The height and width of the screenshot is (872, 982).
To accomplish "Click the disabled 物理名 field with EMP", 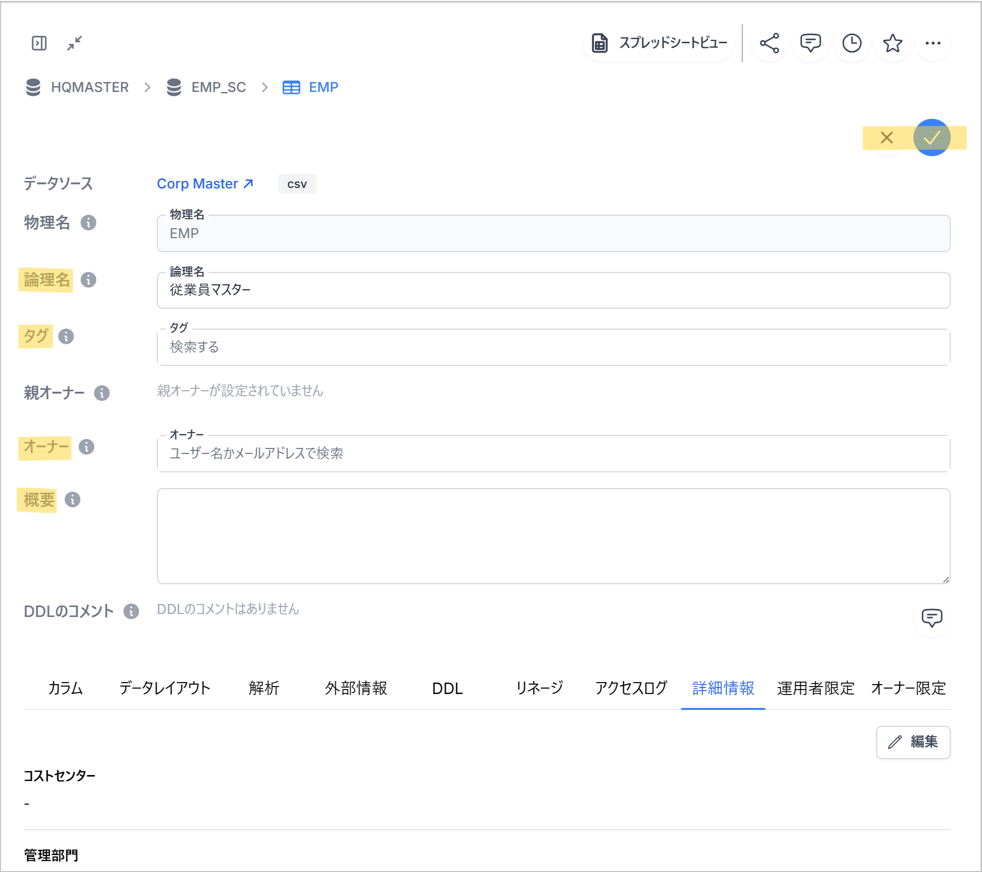I will coord(553,234).
